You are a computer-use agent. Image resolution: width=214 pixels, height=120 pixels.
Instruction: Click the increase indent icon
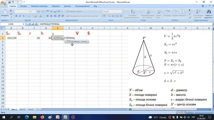(63, 16)
